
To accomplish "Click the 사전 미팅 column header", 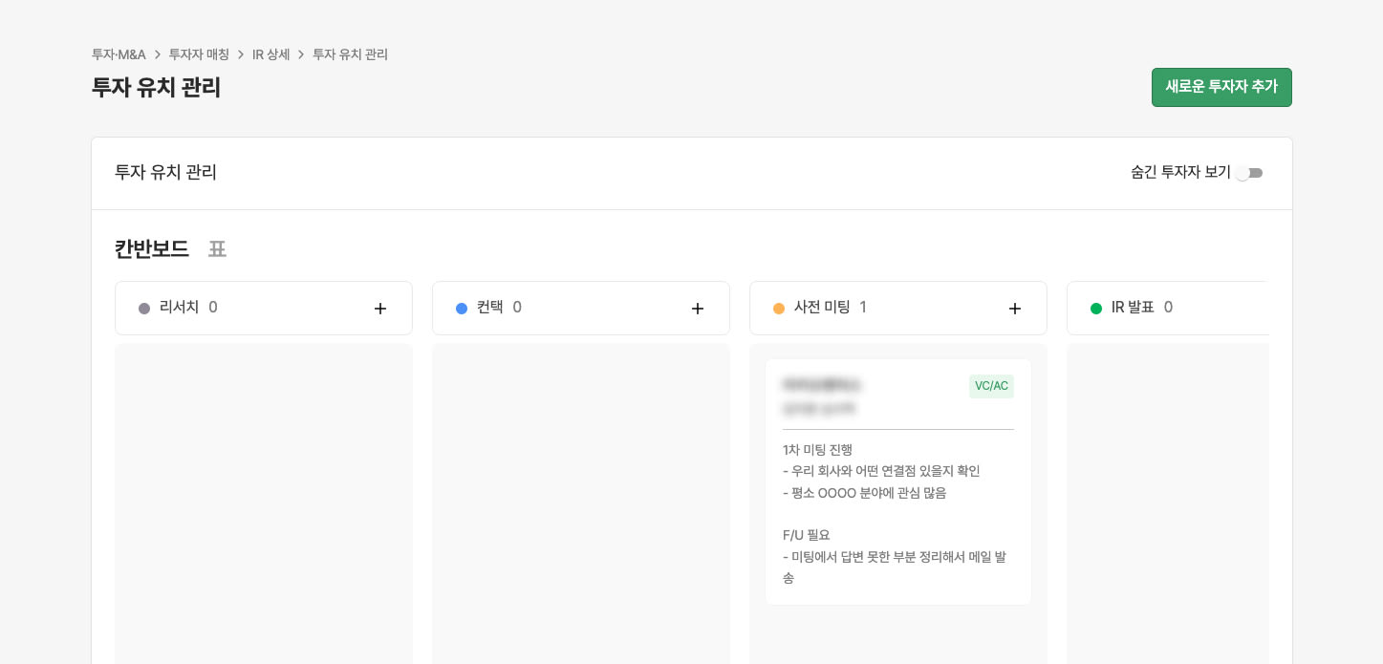I will click(x=823, y=308).
